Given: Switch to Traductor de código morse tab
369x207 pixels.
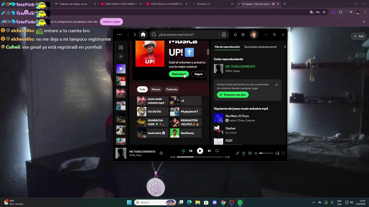Looking at the screenshot, I should pos(75,4).
